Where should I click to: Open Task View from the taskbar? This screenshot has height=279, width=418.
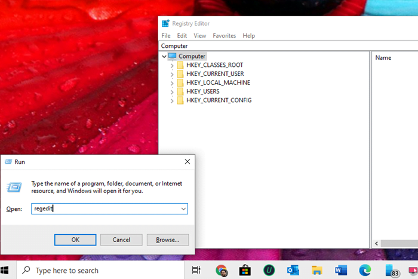[x=196, y=271]
